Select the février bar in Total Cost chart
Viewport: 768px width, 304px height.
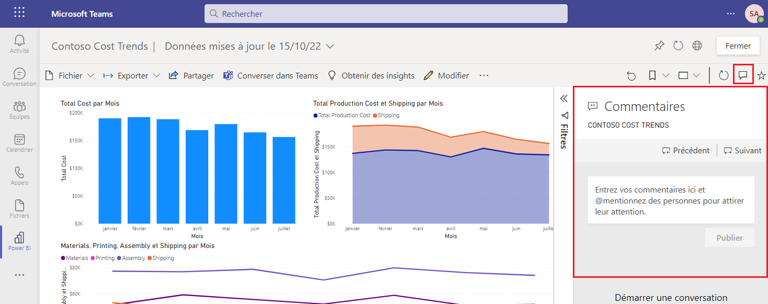coord(139,170)
